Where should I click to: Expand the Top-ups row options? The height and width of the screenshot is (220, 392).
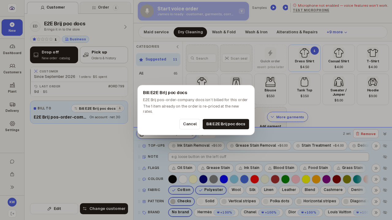point(376,146)
